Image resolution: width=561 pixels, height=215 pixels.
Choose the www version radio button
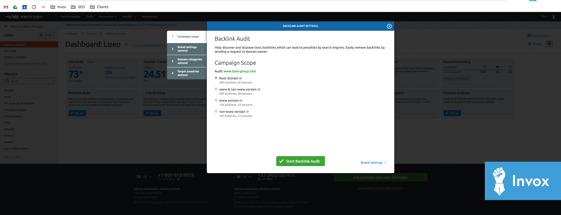pos(216,100)
